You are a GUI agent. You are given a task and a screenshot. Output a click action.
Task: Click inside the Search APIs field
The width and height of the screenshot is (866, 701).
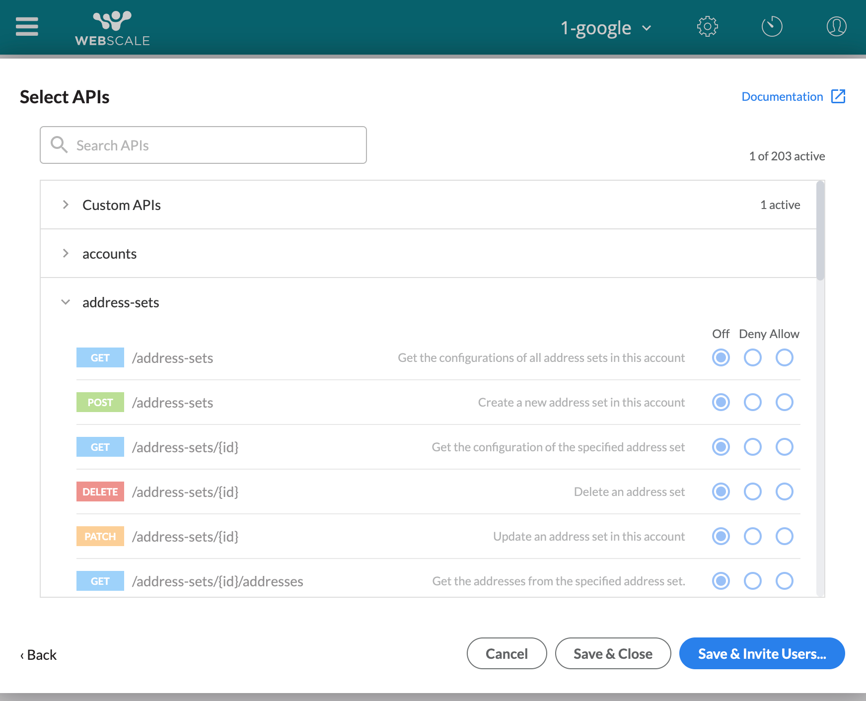[199, 144]
